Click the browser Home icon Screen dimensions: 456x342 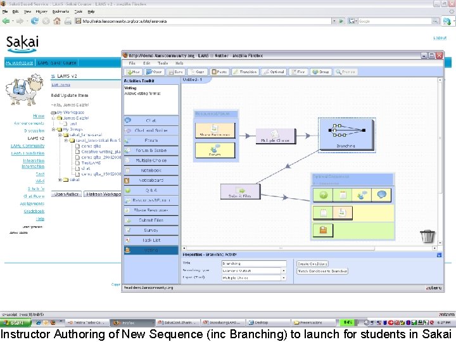pyautogui.click(x=57, y=21)
